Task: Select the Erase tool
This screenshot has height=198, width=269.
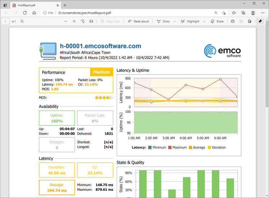Action: pyautogui.click(x=217, y=21)
